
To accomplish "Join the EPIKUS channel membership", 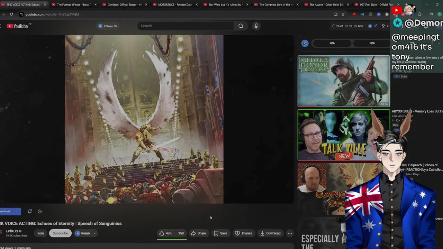I will click(x=40, y=233).
